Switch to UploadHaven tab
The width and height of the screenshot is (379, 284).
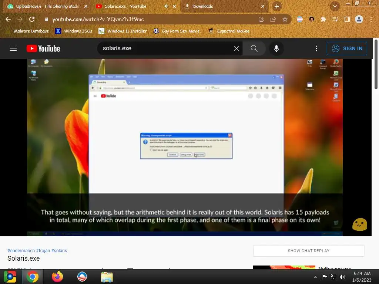pyautogui.click(x=47, y=6)
